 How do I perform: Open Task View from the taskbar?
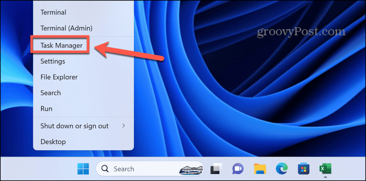216,169
